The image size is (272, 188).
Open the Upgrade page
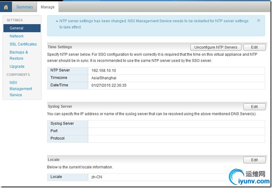click(17, 67)
